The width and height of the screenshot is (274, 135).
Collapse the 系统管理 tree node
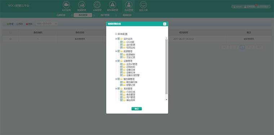click(116, 89)
